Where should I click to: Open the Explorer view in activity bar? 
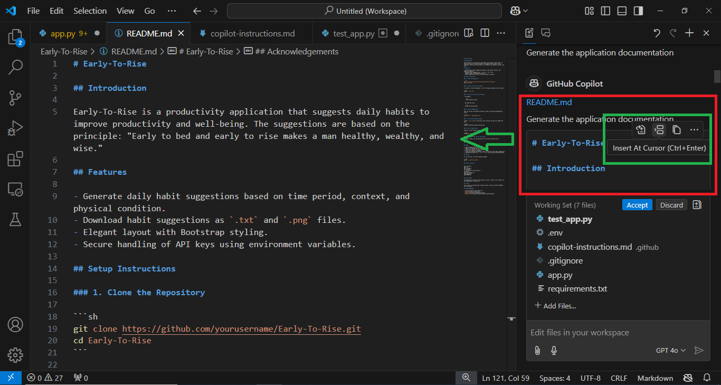click(15, 37)
